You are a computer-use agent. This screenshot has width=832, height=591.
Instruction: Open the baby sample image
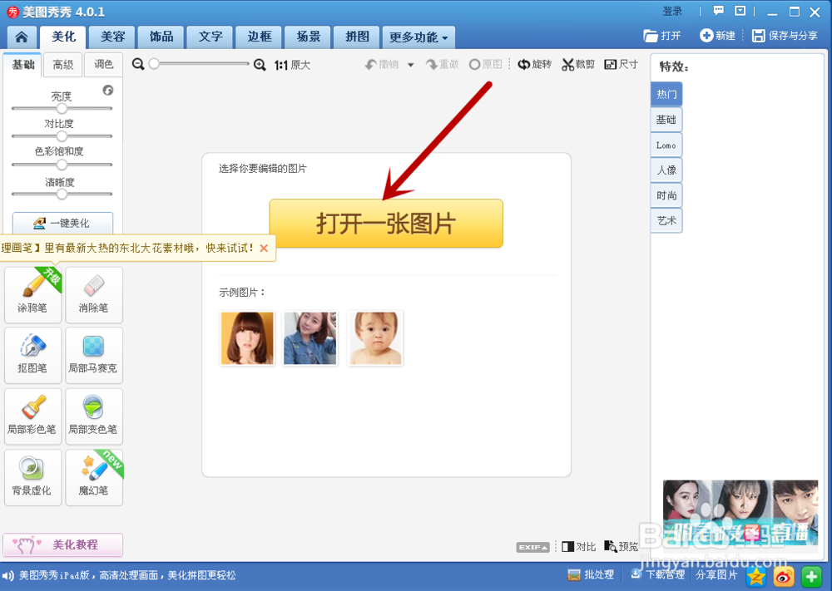click(x=375, y=338)
